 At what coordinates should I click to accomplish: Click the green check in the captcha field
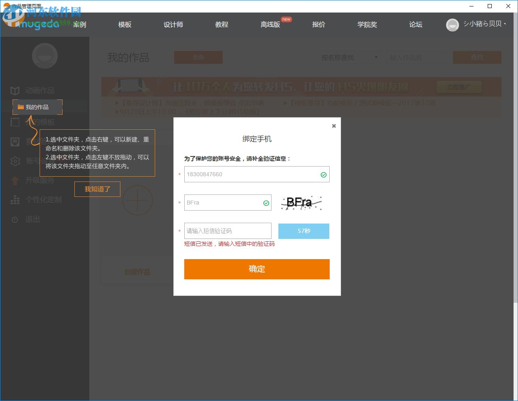[x=265, y=203]
